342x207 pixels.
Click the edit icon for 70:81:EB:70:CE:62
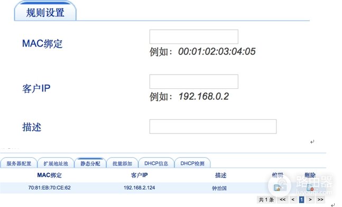tap(278, 188)
